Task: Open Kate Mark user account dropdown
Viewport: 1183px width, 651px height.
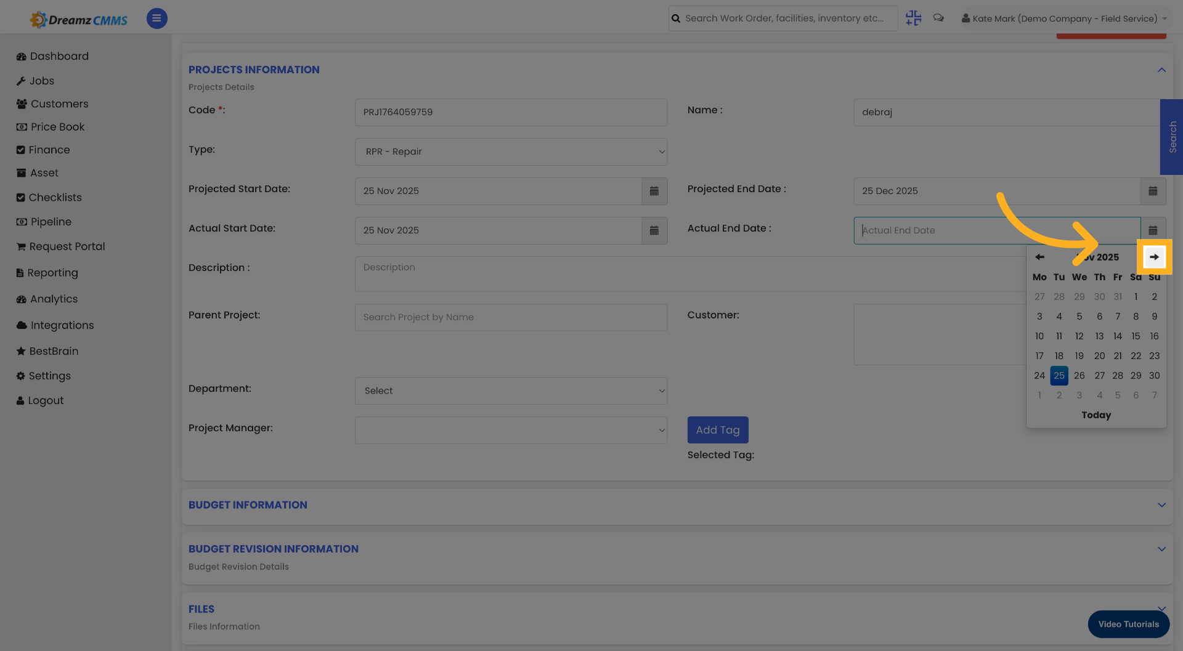Action: (x=1064, y=18)
